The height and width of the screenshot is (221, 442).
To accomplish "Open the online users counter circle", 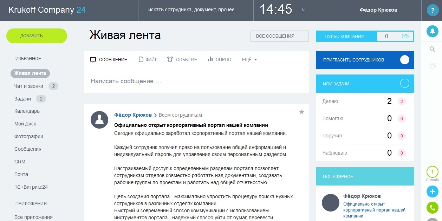I will (x=433, y=172).
